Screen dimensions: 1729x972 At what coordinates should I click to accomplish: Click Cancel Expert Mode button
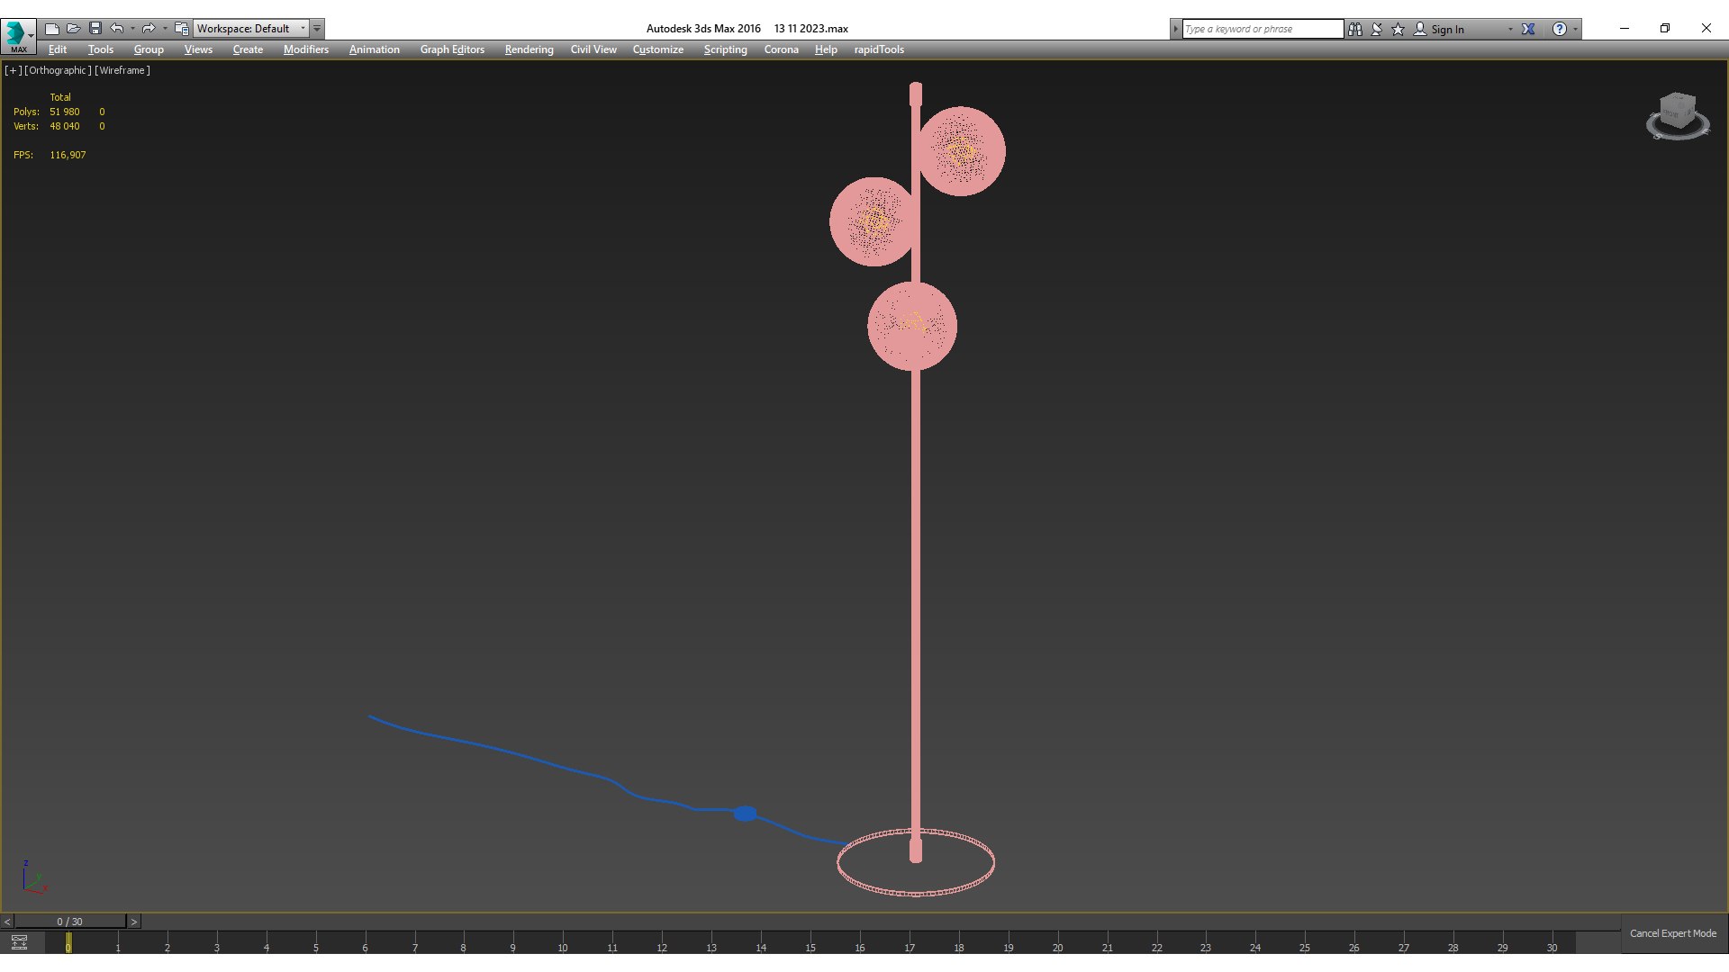click(1673, 933)
